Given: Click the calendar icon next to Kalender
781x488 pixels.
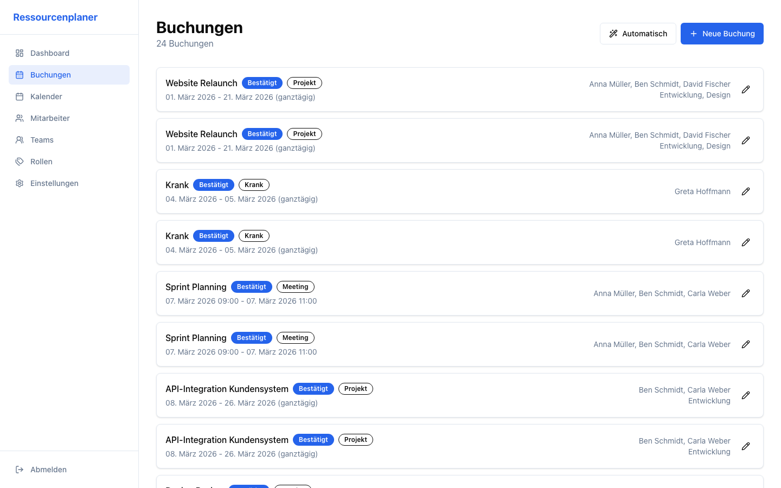Looking at the screenshot, I should [20, 97].
